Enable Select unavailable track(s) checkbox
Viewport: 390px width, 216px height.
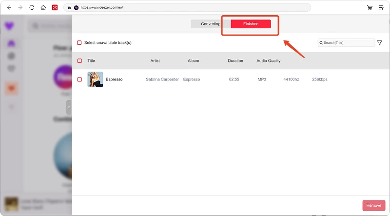point(79,43)
